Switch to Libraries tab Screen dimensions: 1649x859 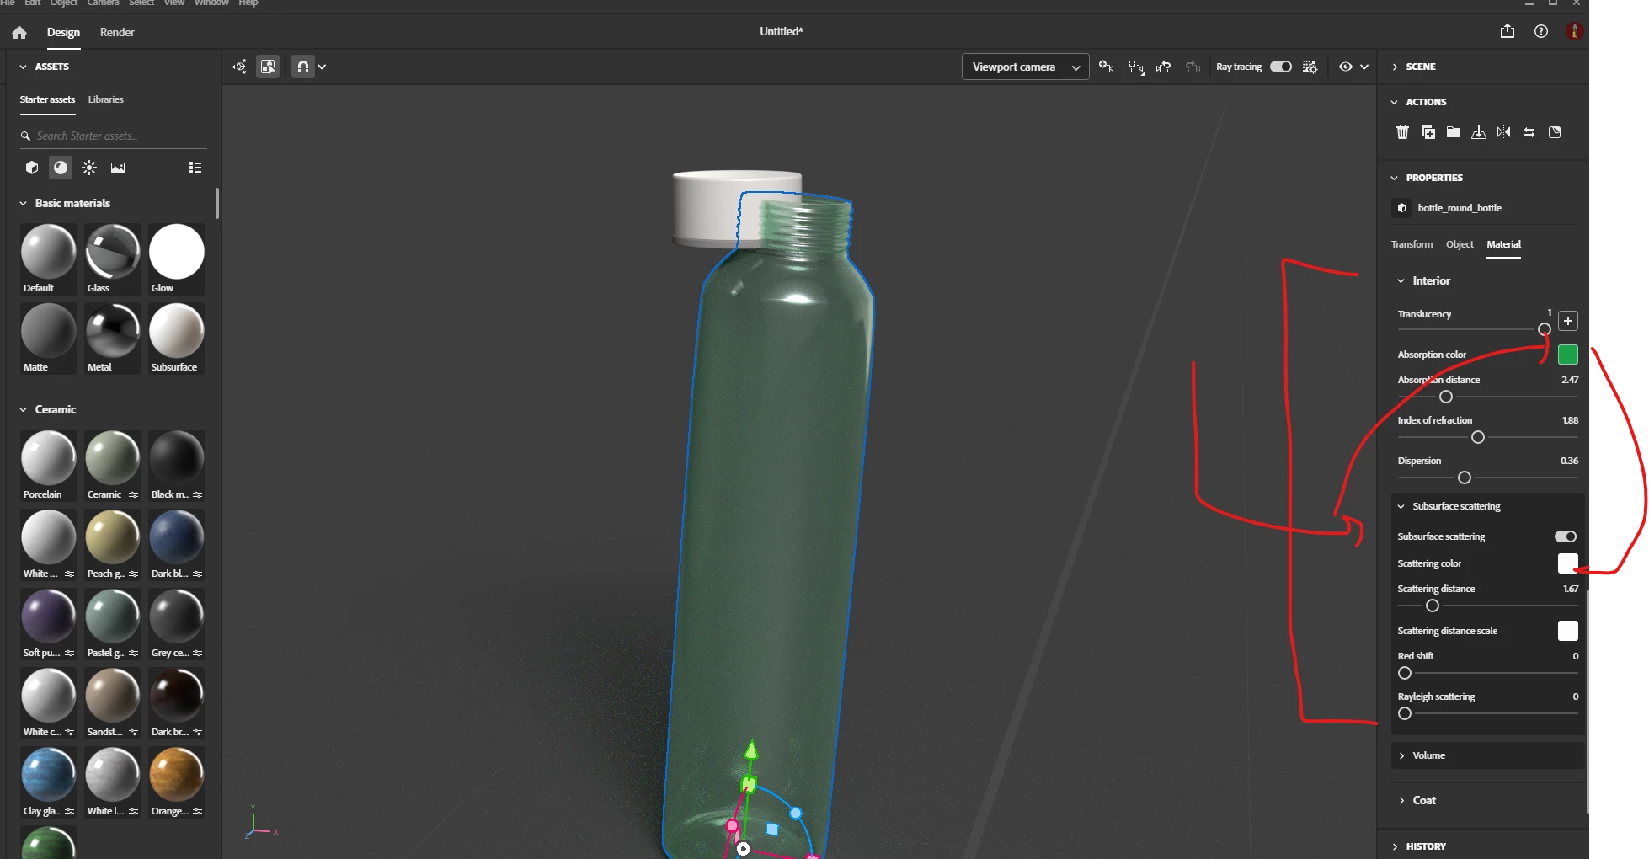point(106,99)
